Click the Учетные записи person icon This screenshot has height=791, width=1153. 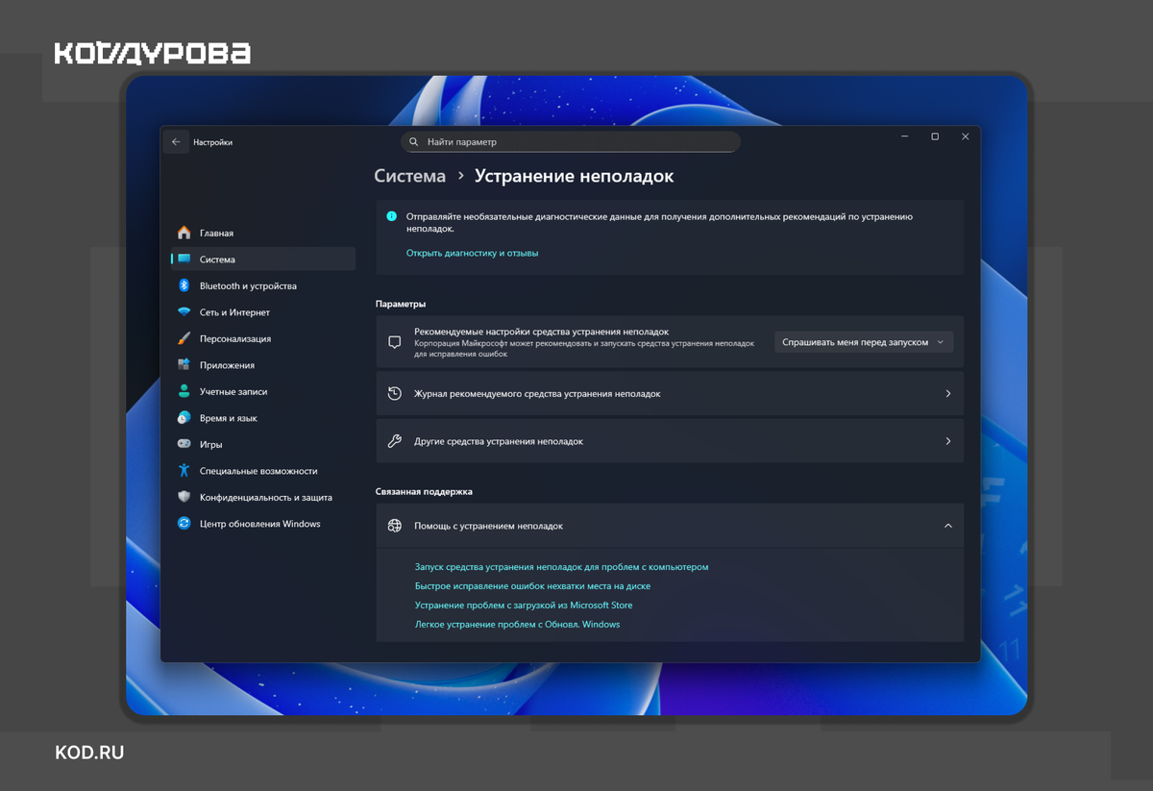tap(184, 391)
